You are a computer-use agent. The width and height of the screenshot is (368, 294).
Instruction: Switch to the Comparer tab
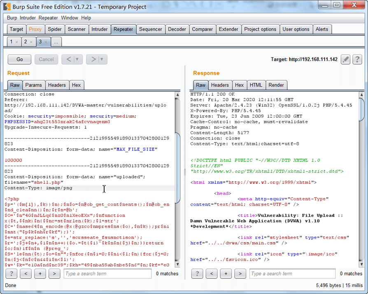pyautogui.click(x=202, y=29)
